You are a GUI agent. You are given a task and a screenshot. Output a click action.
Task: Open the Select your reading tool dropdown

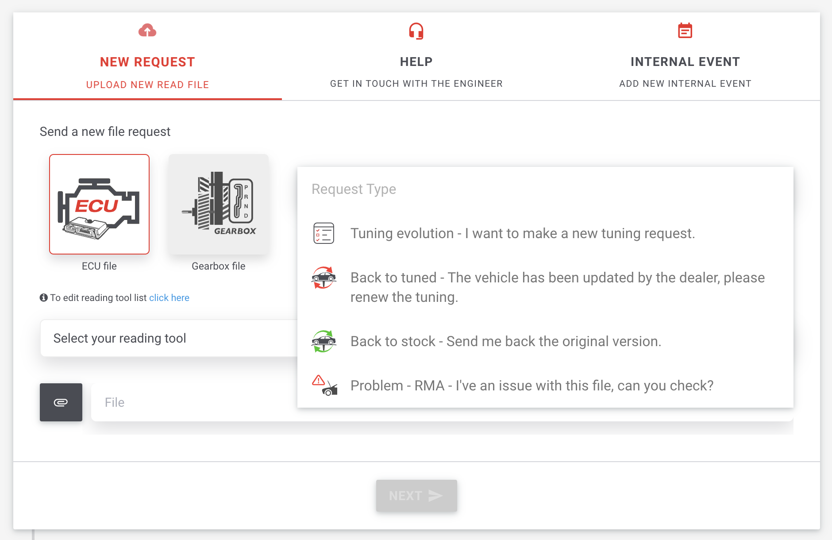tap(168, 338)
